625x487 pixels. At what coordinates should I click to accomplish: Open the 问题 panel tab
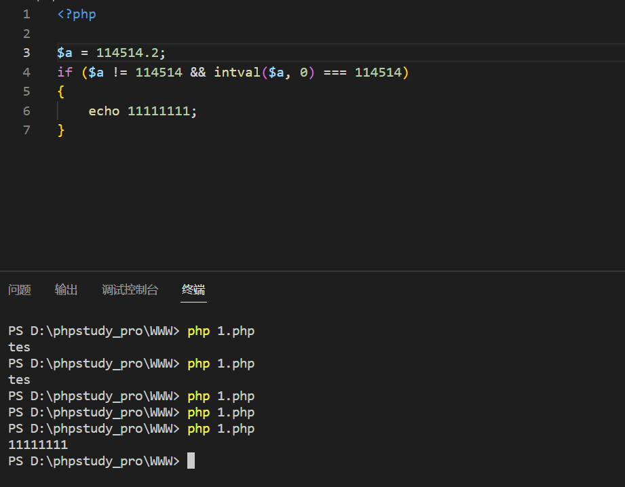point(20,290)
